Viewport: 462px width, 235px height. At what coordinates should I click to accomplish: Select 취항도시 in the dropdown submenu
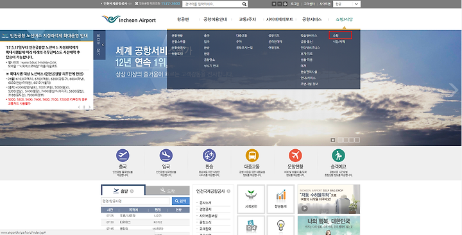177,54
